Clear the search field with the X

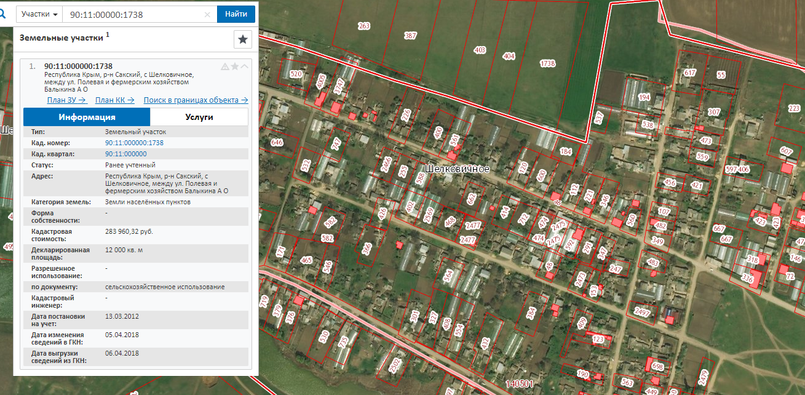(207, 14)
